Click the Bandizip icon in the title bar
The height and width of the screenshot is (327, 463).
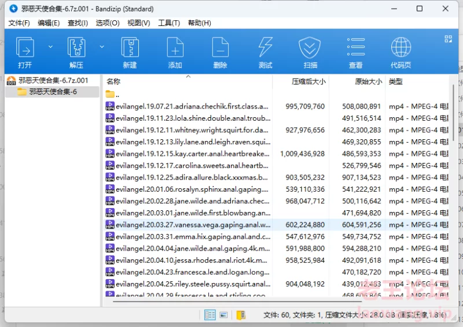[13, 9]
